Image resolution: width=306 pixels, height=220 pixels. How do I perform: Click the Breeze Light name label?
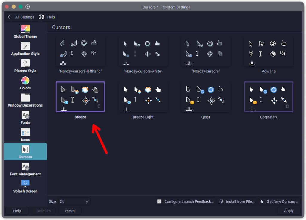[x=143, y=117]
